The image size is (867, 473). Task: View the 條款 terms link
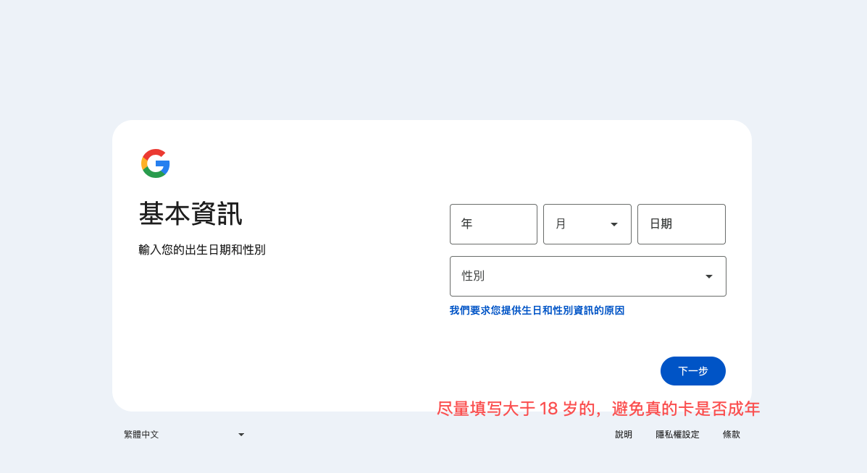(x=731, y=434)
